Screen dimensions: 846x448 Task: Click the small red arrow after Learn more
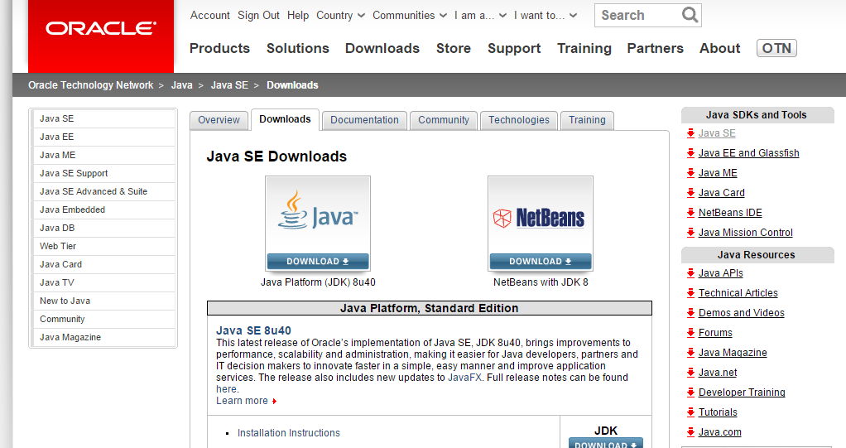[274, 402]
